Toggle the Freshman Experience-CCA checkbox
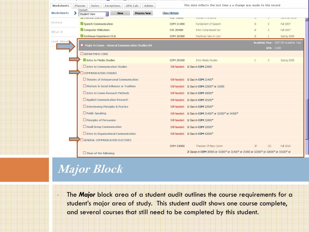This screenshot has height=232, width=309. [x=82, y=36]
